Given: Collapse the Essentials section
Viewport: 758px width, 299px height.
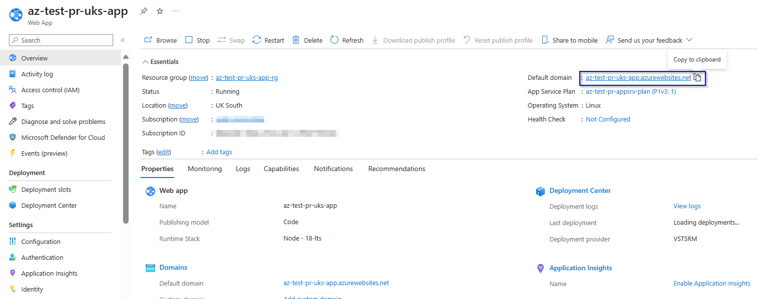Looking at the screenshot, I should click(x=160, y=62).
